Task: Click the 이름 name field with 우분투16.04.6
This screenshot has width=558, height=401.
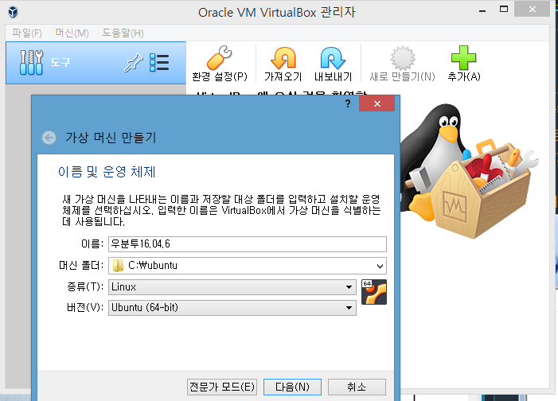Action: point(248,244)
